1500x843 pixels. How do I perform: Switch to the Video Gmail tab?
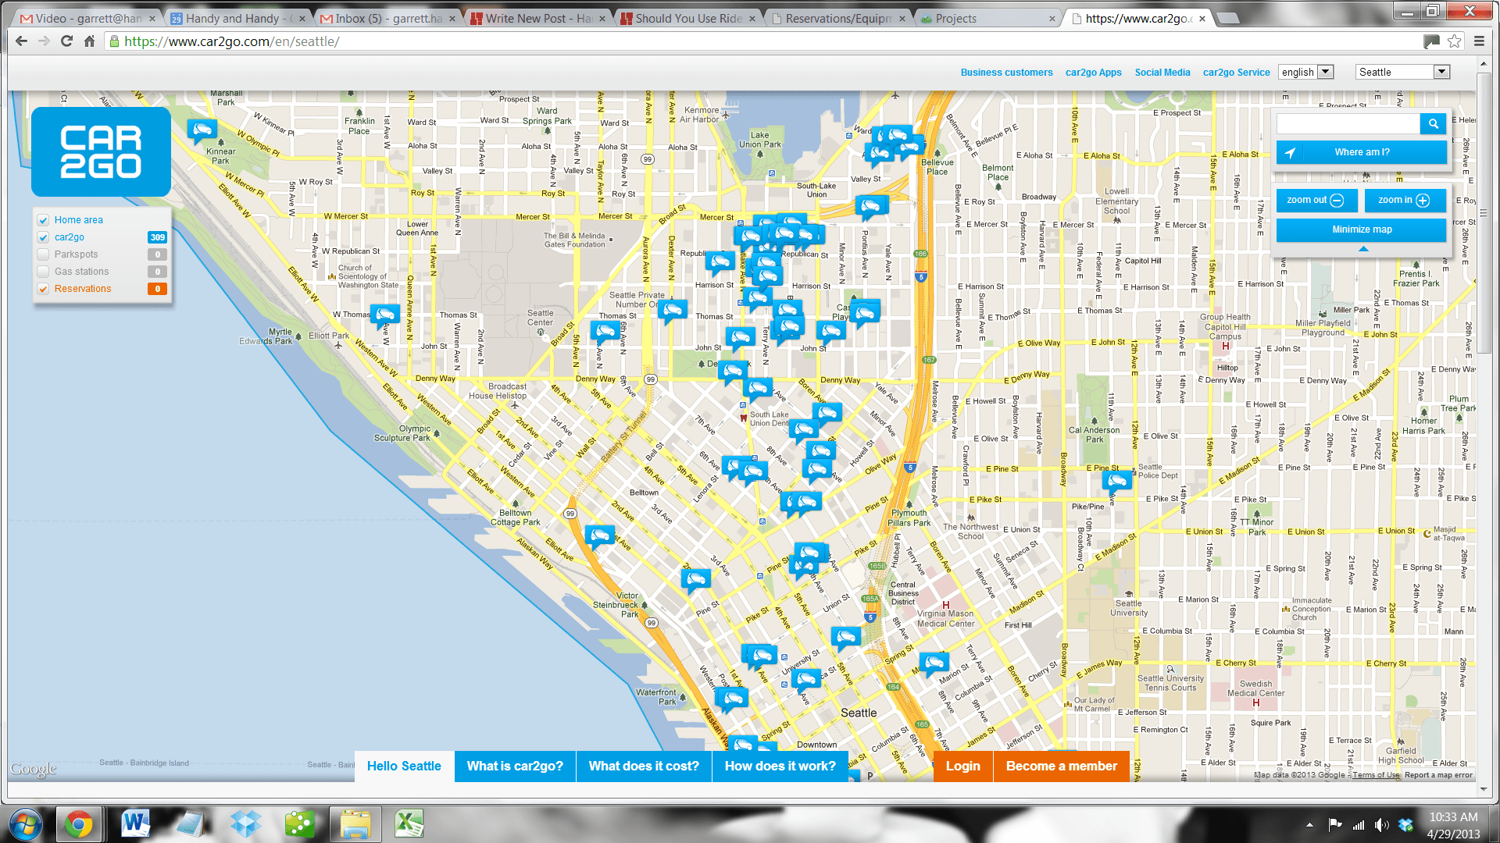[86, 18]
